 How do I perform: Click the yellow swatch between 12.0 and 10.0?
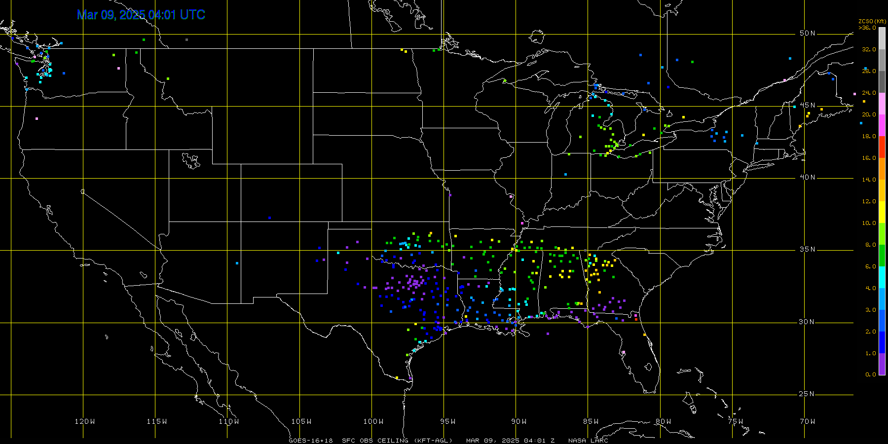click(x=882, y=212)
